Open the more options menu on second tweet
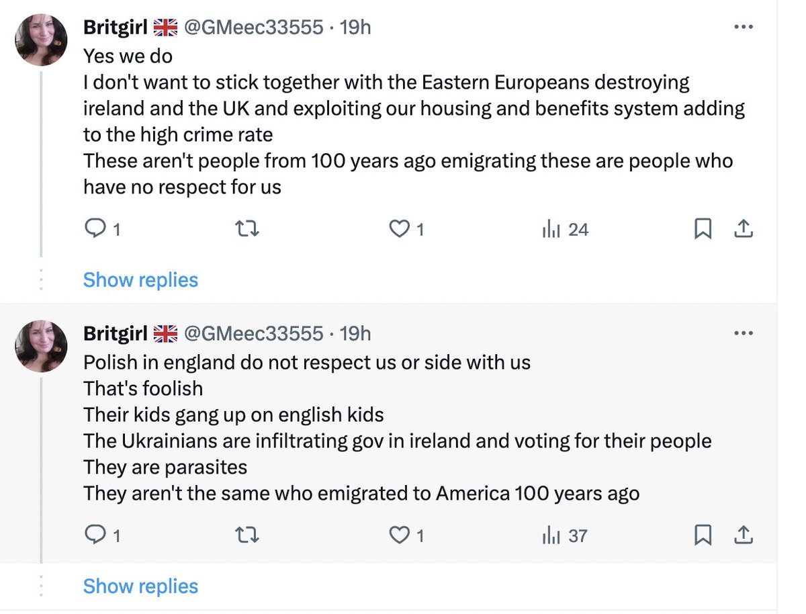The image size is (806, 614). (744, 333)
